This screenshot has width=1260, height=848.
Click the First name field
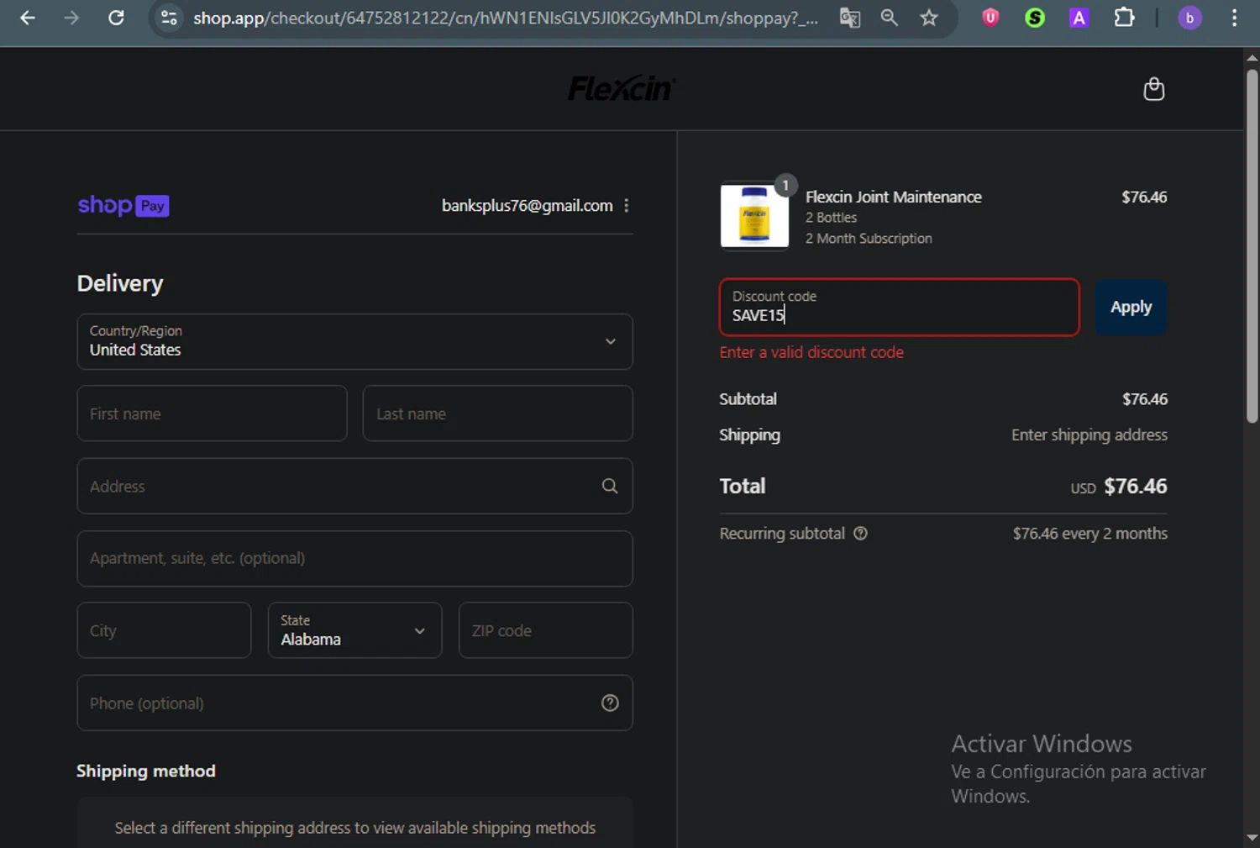click(212, 413)
